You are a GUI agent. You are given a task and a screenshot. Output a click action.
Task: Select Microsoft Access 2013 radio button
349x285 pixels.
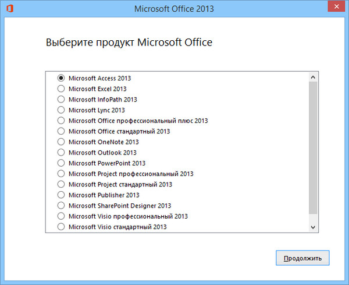click(x=61, y=78)
